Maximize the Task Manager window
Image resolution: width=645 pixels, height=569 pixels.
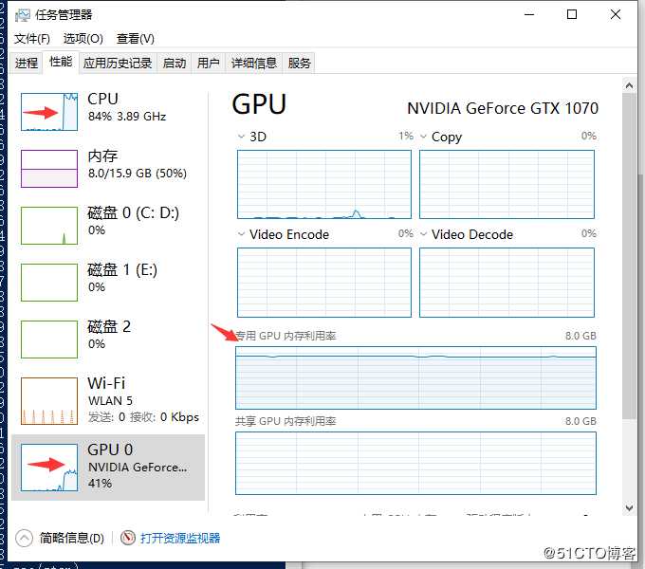coord(572,15)
